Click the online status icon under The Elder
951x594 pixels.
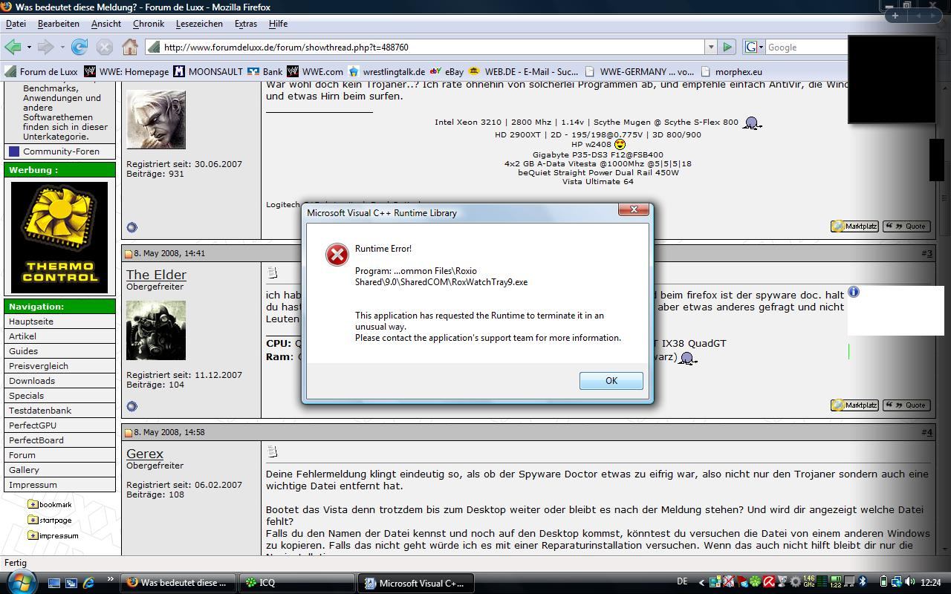pyautogui.click(x=132, y=406)
